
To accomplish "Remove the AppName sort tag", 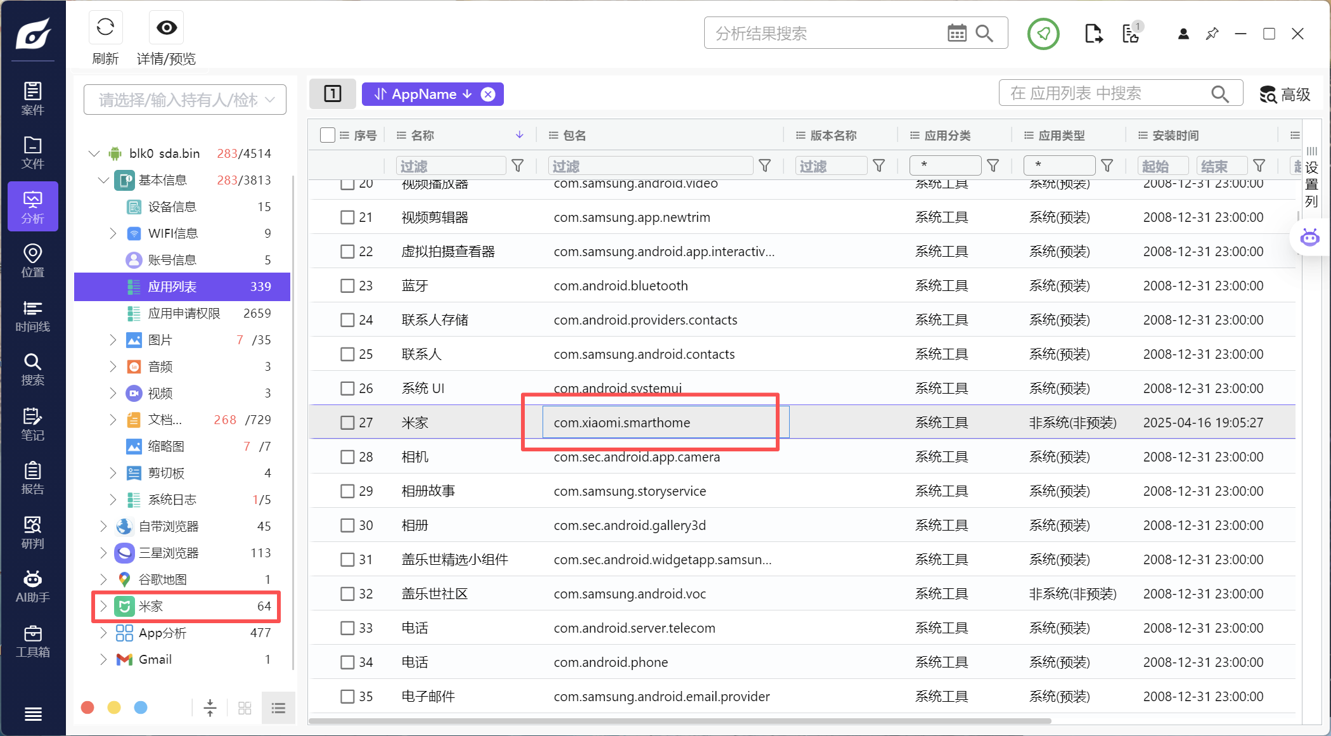I will [488, 94].
